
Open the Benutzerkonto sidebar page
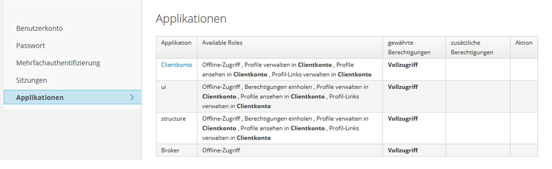click(x=39, y=28)
